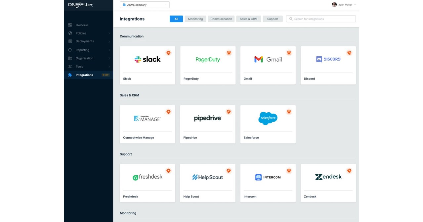This screenshot has width=423, height=222.
Task: Open the ACME company selector
Action: tap(145, 4)
